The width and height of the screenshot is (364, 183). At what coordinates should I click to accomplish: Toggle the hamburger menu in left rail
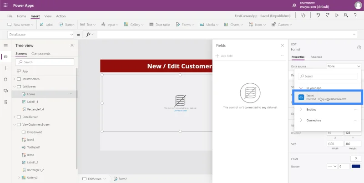[6, 45]
